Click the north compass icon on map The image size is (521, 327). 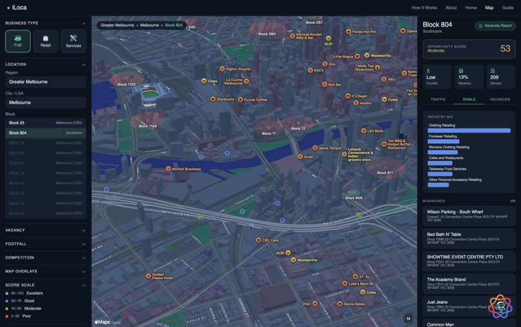point(409,319)
